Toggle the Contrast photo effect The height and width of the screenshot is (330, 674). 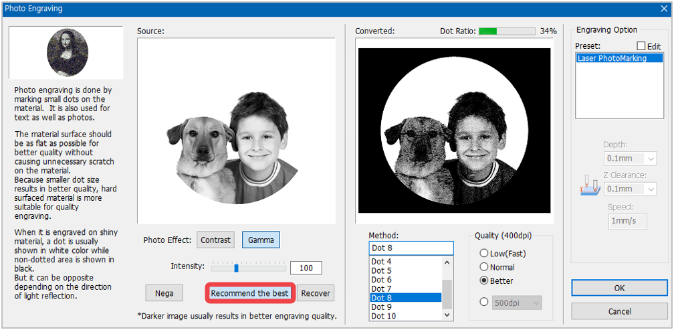pos(216,240)
